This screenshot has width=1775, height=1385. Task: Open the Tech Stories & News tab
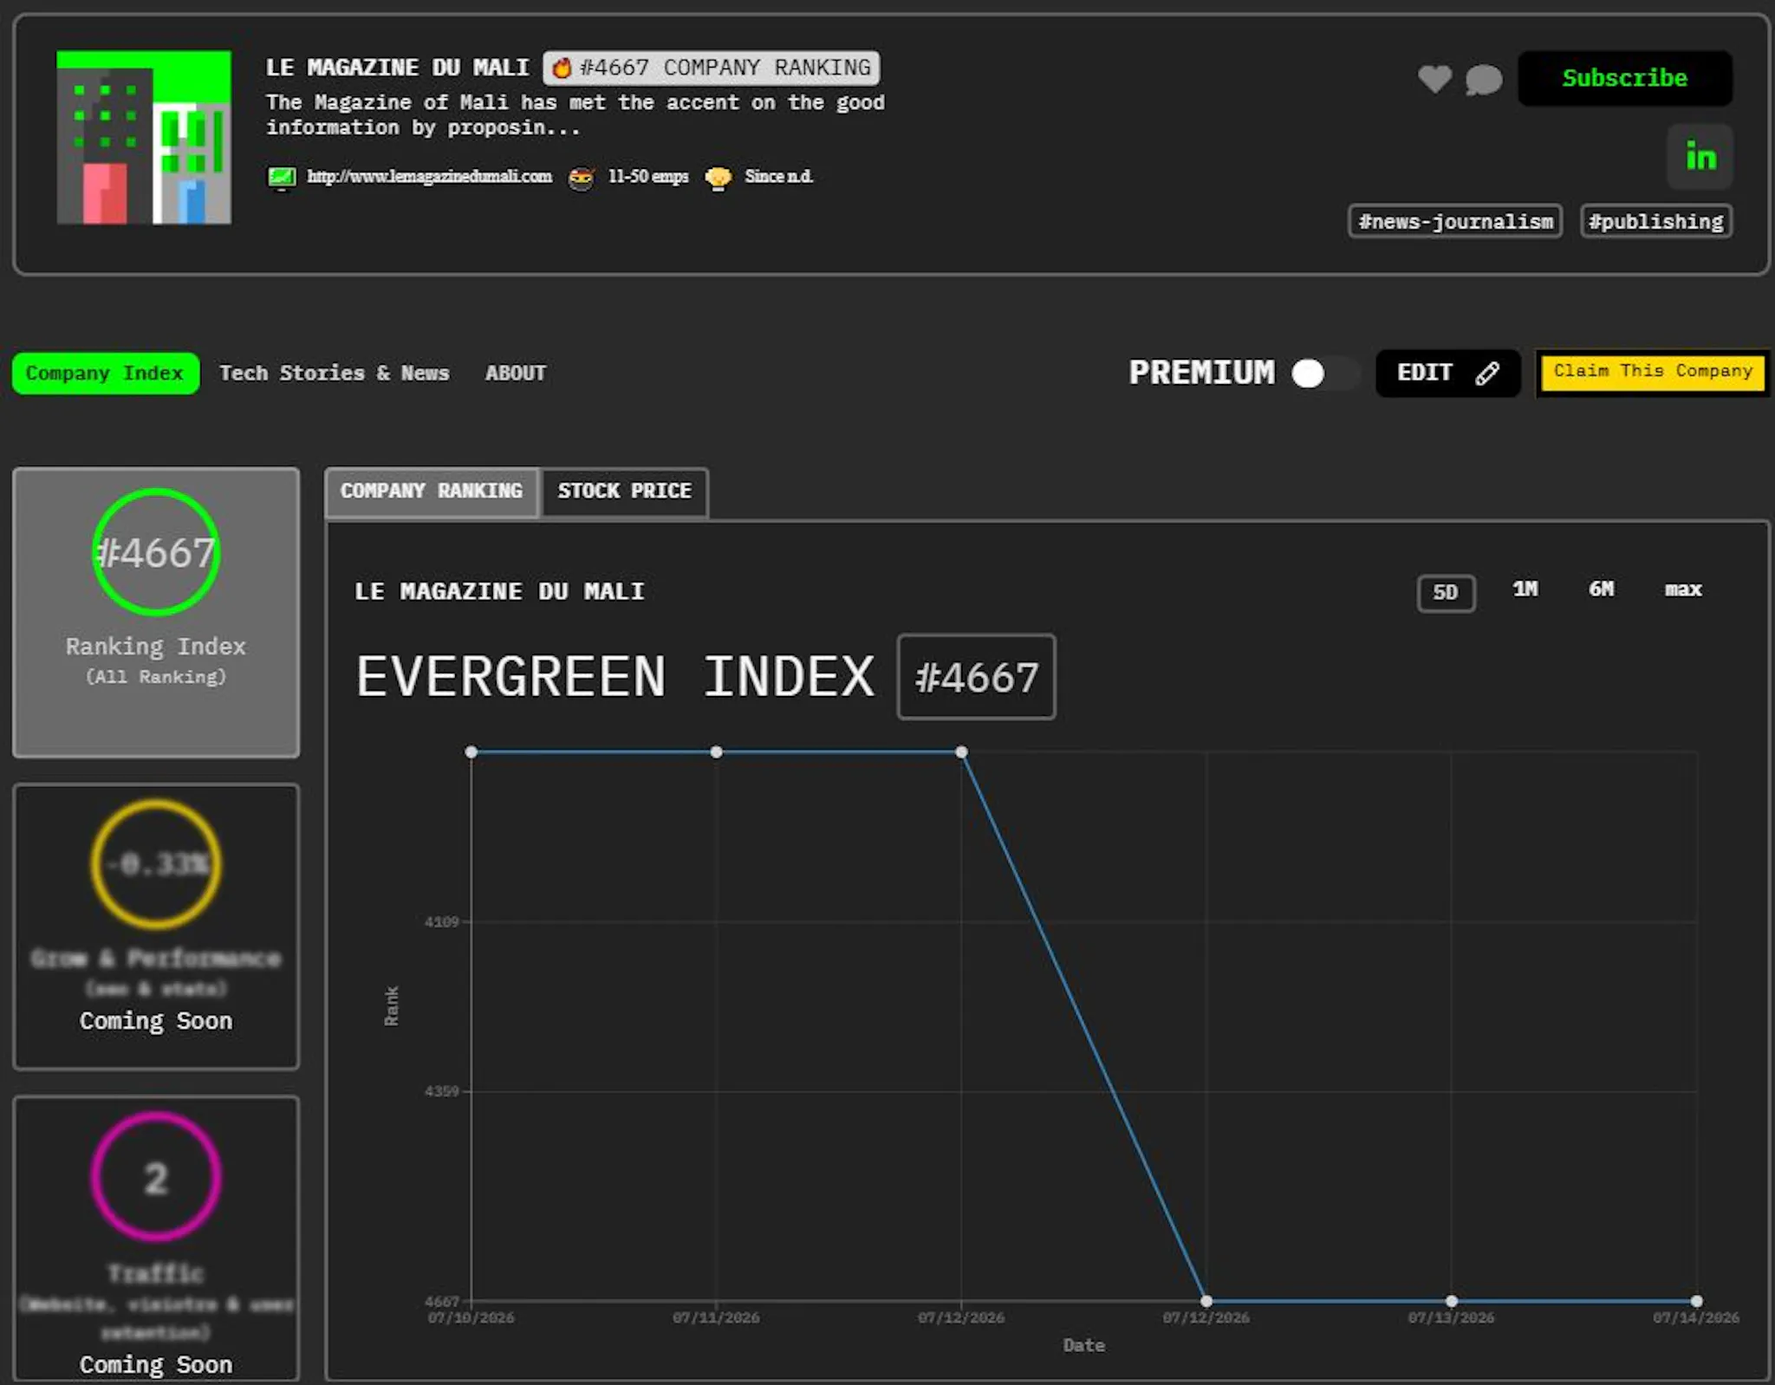[334, 374]
